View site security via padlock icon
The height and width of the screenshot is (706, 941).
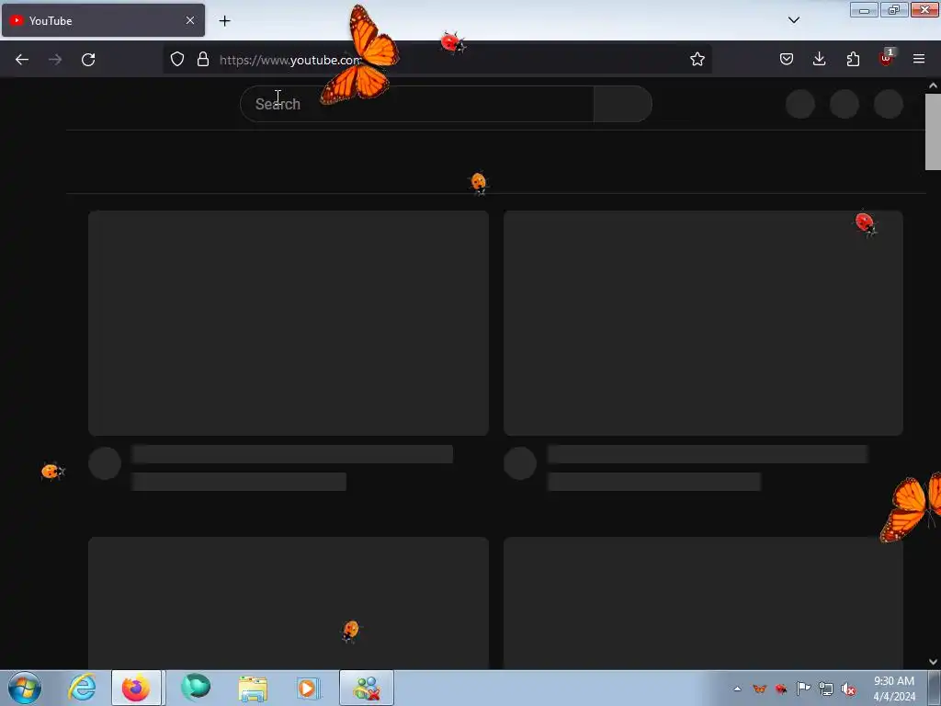tap(203, 59)
